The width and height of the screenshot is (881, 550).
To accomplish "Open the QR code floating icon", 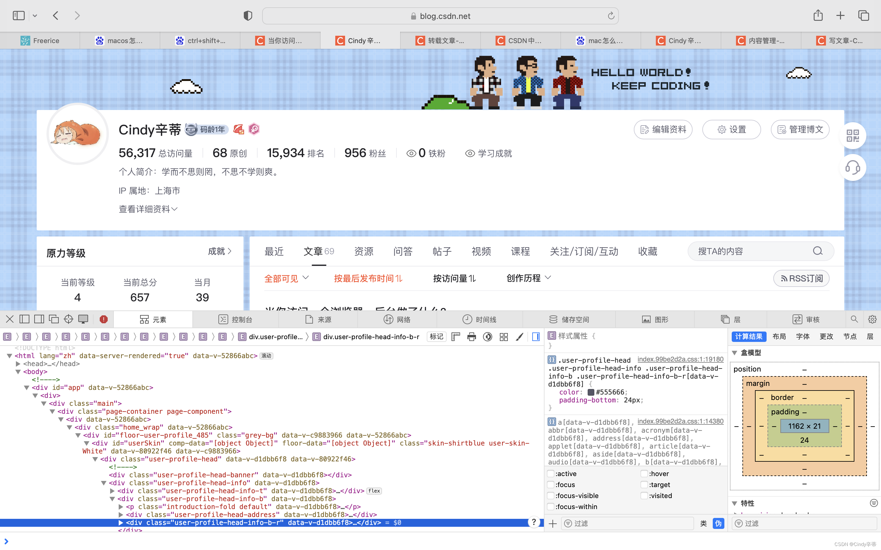I will [x=853, y=136].
